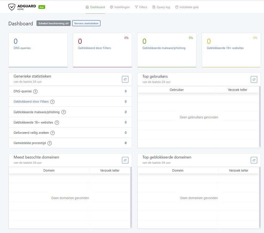Open the Installatie gids
Image resolution: width=264 pixels, height=233 pixels.
pyautogui.click(x=187, y=7)
